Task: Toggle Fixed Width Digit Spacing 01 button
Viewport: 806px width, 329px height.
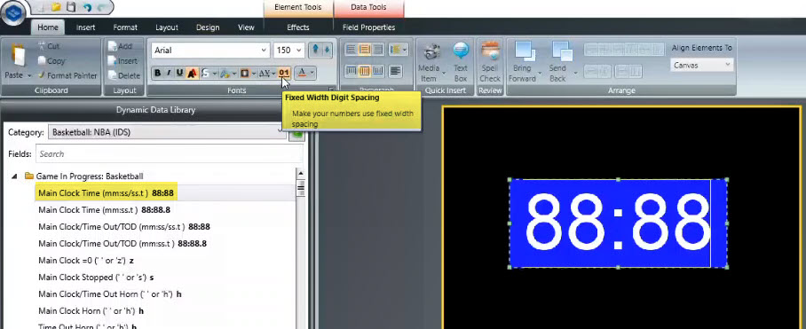Action: (284, 73)
